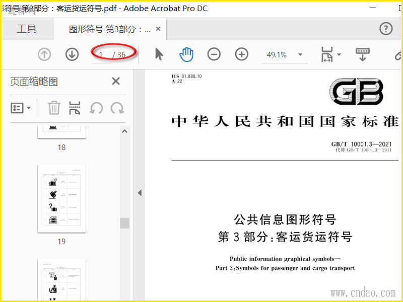
Task: Click the page size print icon in thumbnails panel
Action: click(x=75, y=108)
